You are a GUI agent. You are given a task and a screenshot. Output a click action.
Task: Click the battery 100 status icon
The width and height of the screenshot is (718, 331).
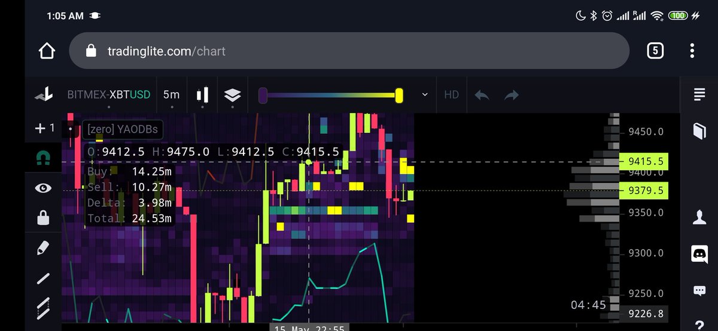tap(678, 16)
